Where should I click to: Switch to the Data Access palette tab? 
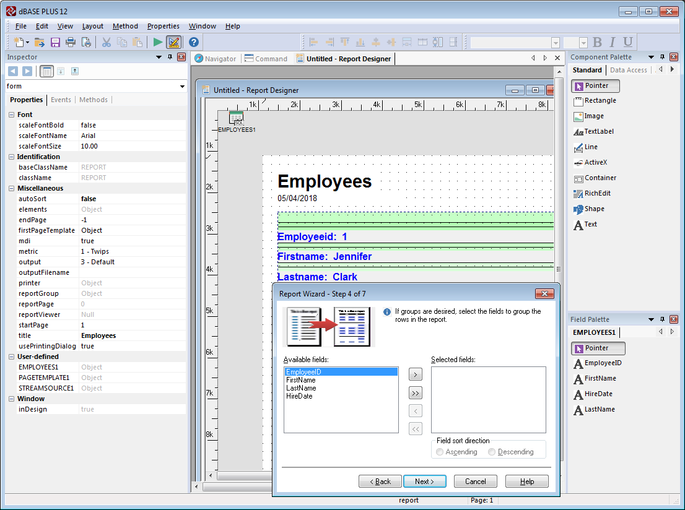click(x=628, y=70)
